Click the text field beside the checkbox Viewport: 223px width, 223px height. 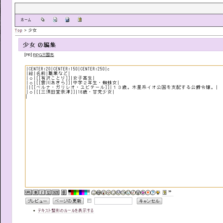pyautogui.click(x=113, y=201)
